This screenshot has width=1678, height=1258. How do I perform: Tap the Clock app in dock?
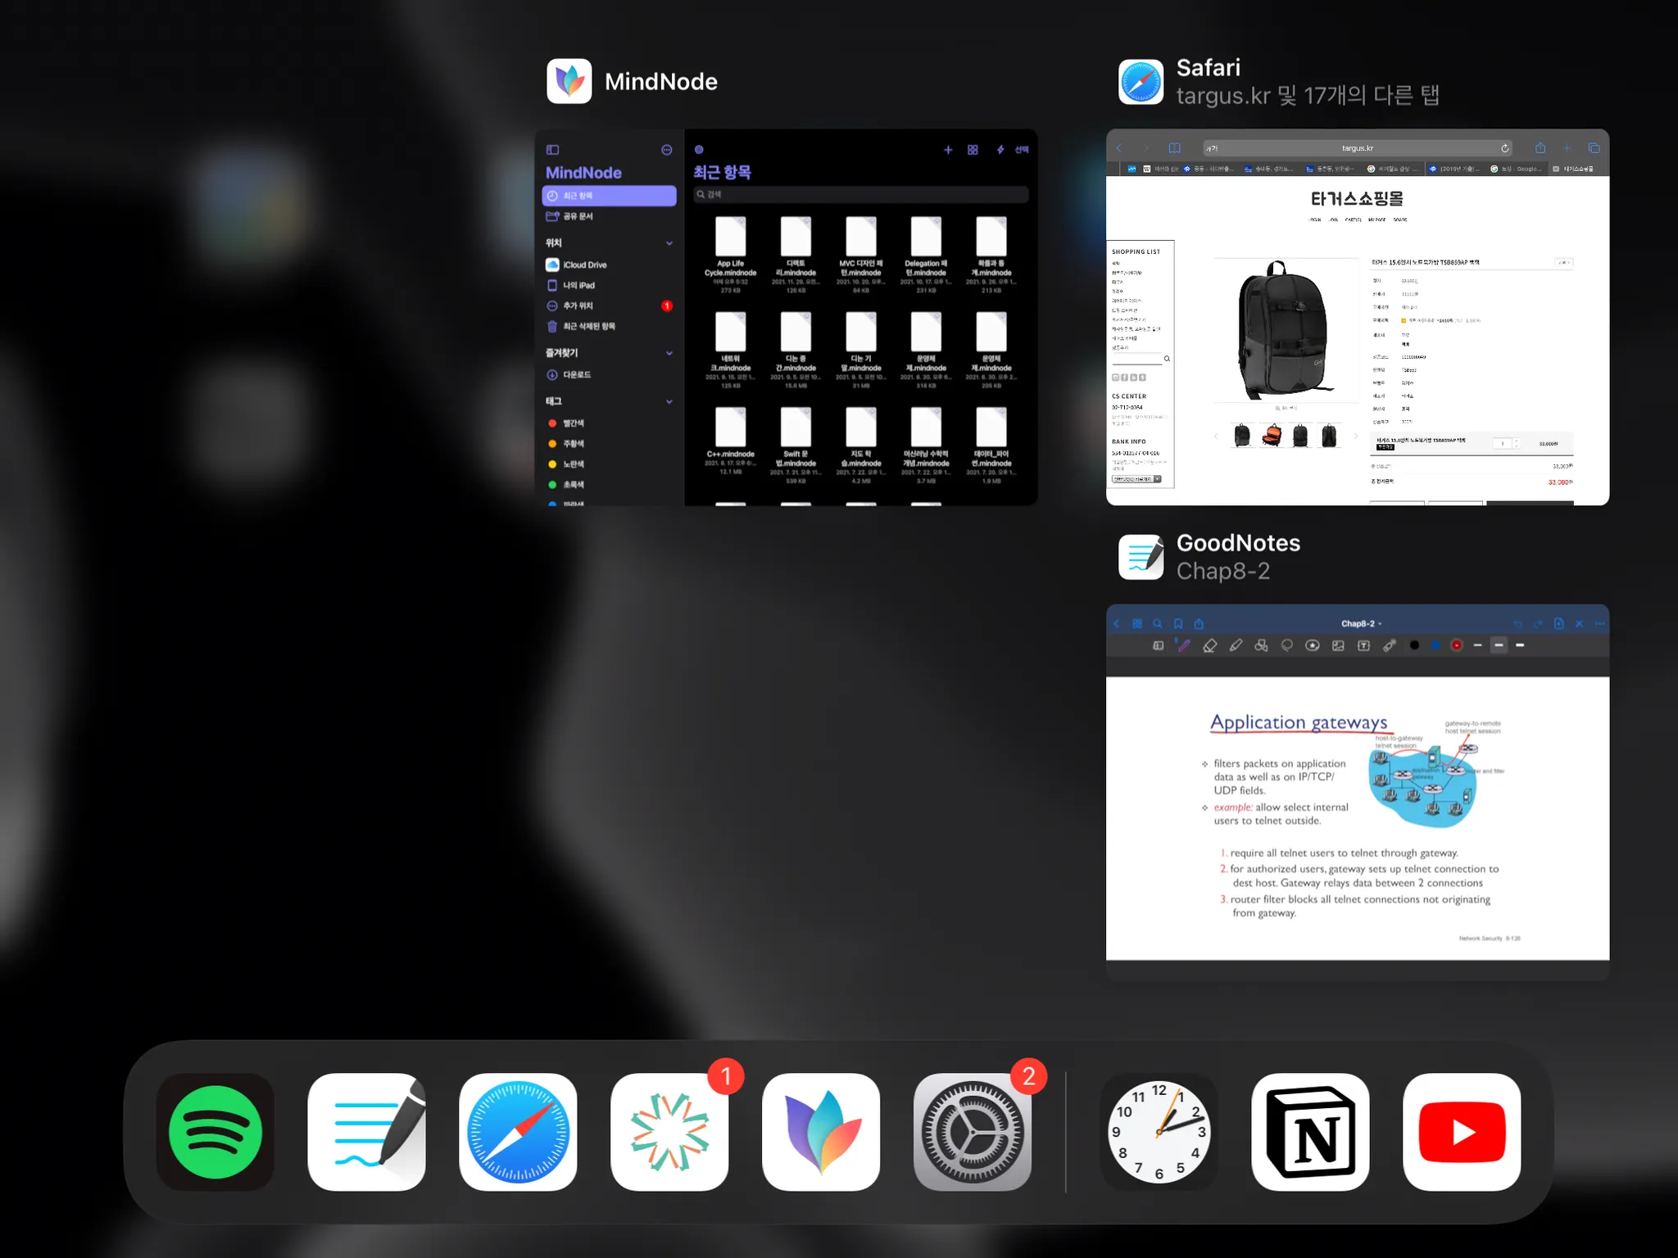coord(1159,1132)
